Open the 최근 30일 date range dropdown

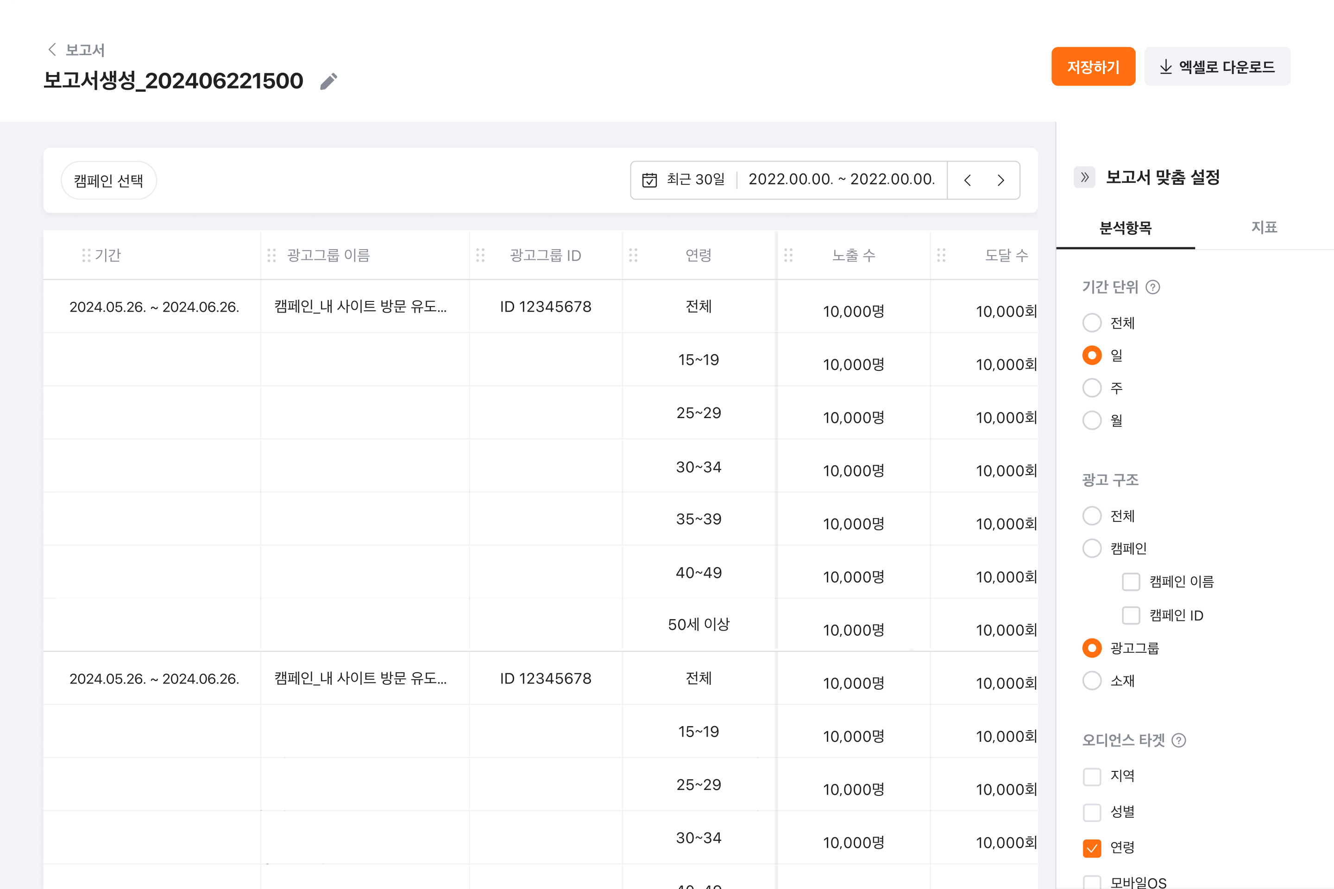click(x=695, y=180)
